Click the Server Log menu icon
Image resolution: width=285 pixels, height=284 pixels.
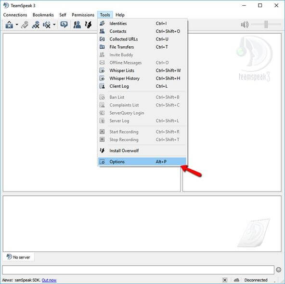(102, 121)
